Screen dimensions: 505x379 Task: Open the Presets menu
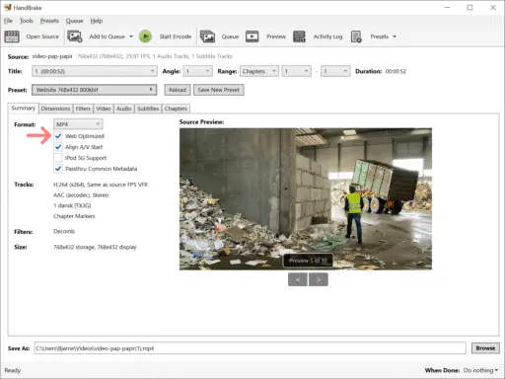tap(49, 21)
